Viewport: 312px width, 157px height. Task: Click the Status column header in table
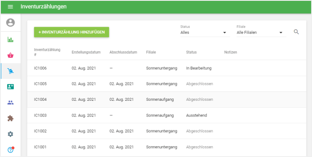click(191, 52)
